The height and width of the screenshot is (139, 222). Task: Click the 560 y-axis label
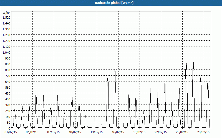[x=8, y=87]
